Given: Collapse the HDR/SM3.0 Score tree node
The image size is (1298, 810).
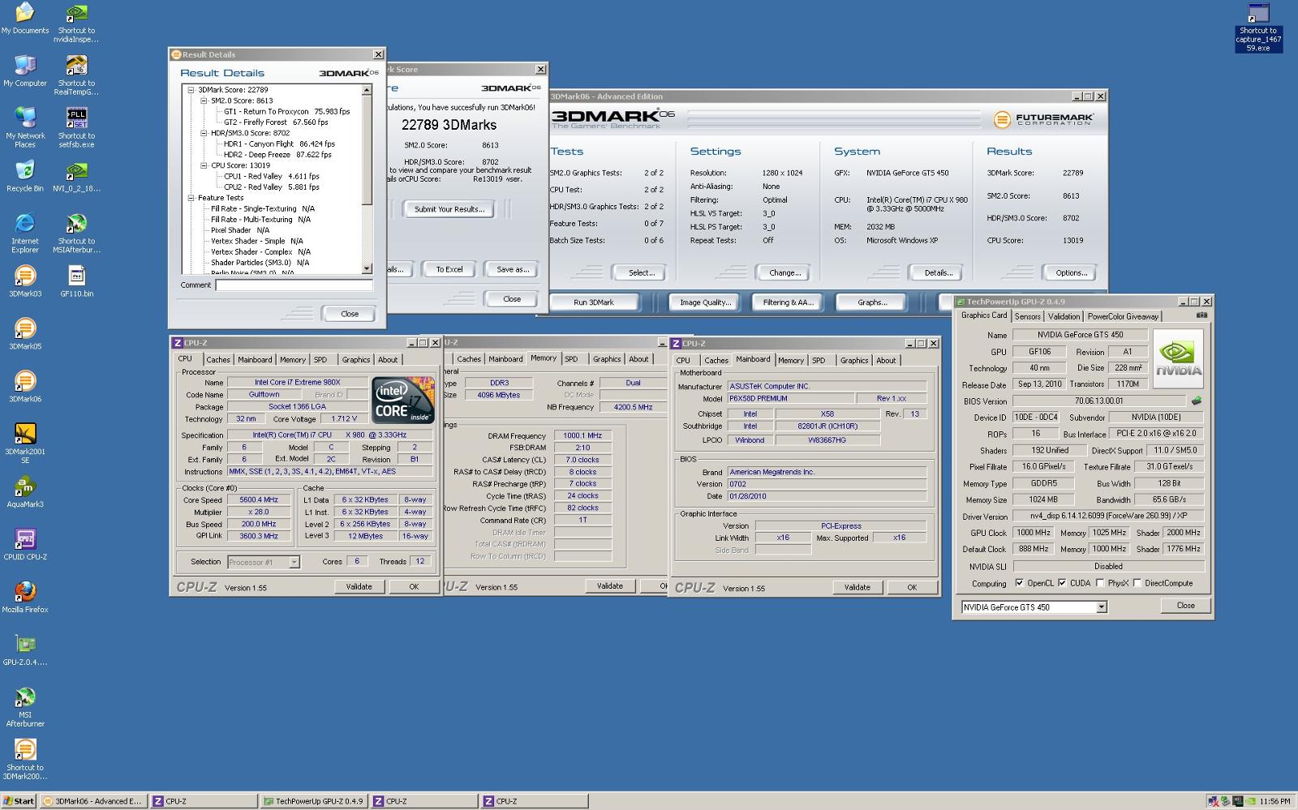Looking at the screenshot, I should pyautogui.click(x=204, y=133).
